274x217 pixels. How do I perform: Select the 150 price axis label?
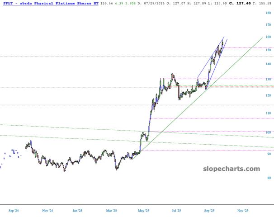point(268,50)
